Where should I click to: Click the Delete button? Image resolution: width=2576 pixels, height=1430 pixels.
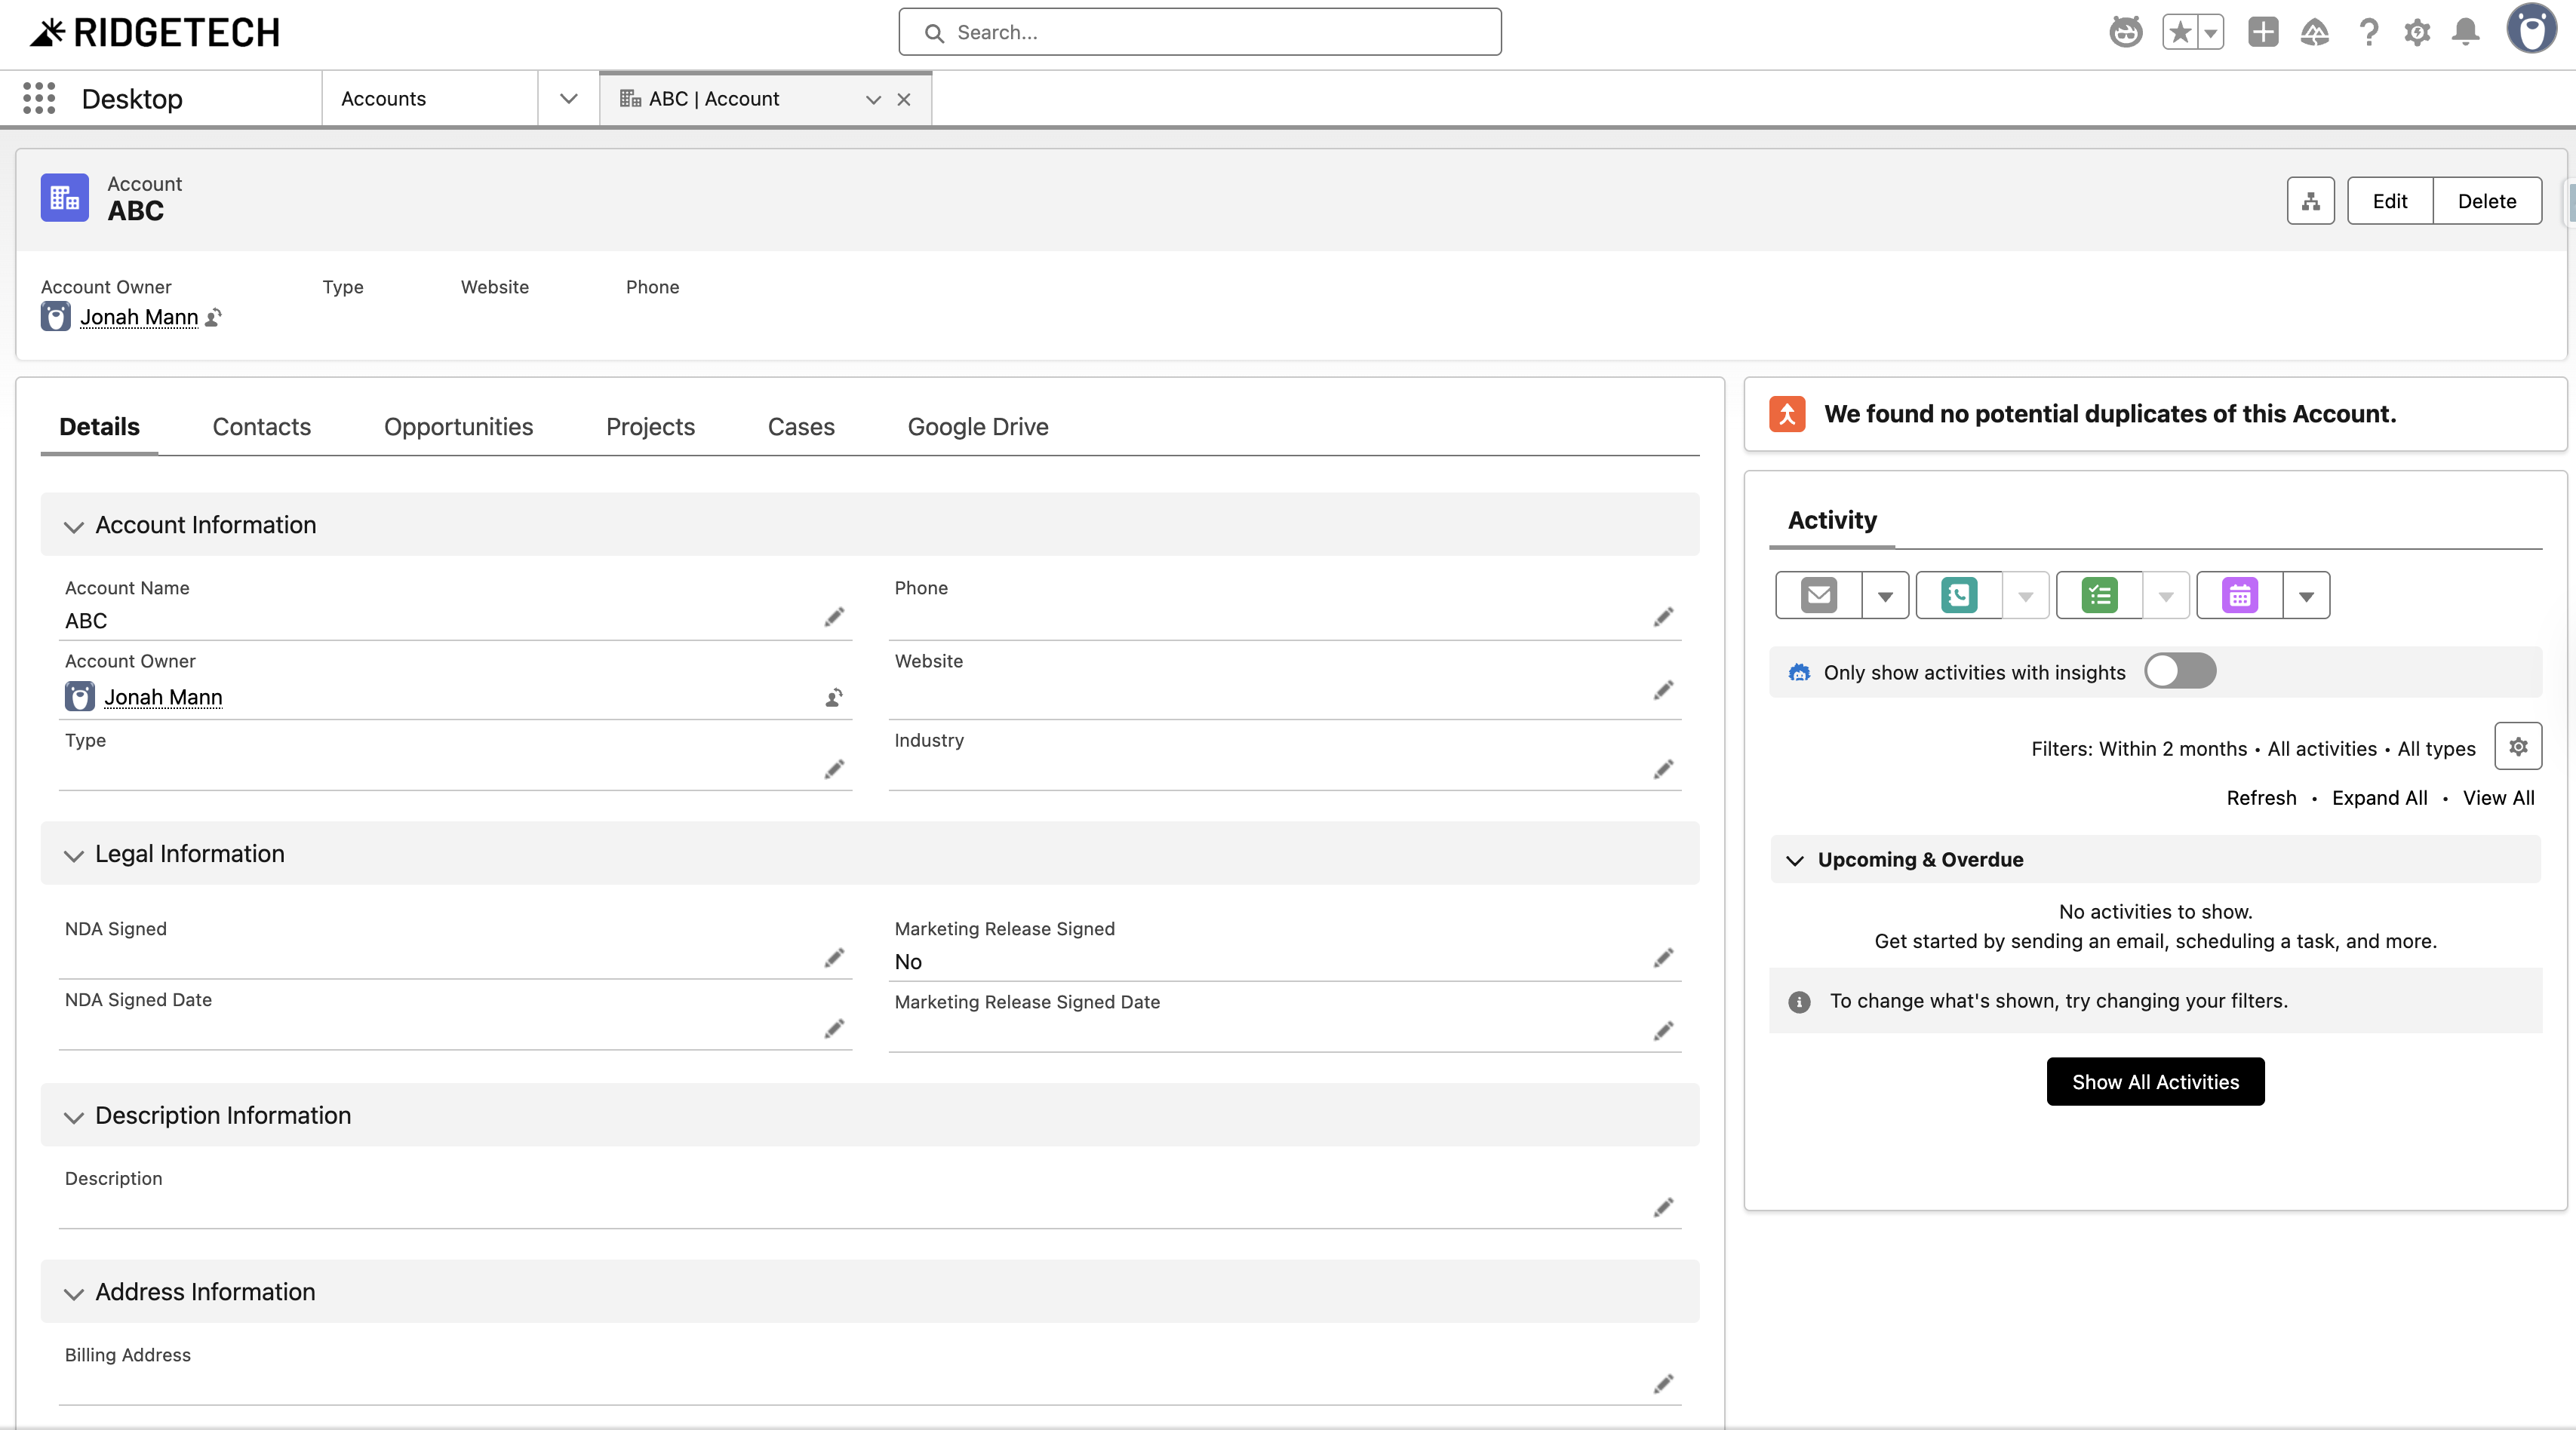pyautogui.click(x=2487, y=201)
